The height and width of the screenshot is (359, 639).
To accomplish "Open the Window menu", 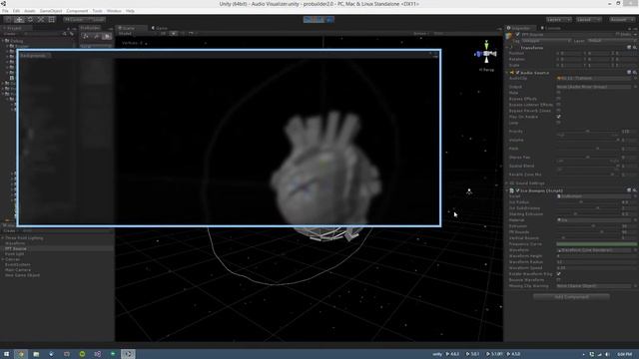I will point(114,11).
